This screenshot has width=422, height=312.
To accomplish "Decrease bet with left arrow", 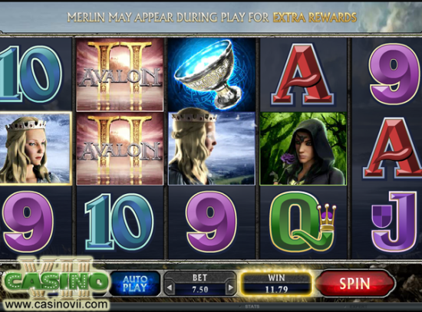I will pyautogui.click(x=170, y=287).
